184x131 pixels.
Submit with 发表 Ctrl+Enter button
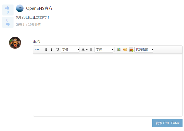(x=167, y=123)
